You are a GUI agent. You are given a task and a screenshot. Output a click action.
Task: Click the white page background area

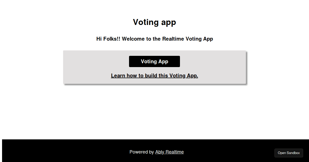154,111
